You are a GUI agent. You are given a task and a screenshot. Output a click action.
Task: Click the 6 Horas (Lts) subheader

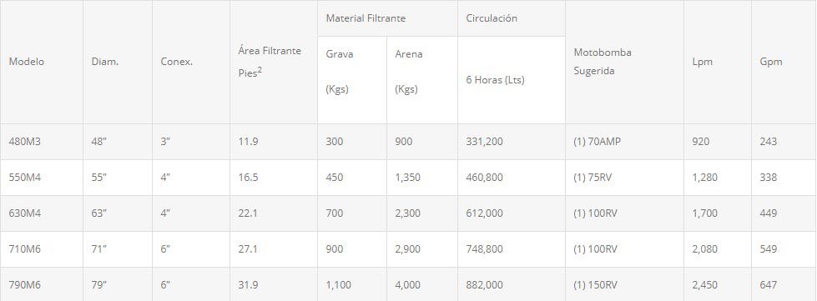pyautogui.click(x=495, y=80)
